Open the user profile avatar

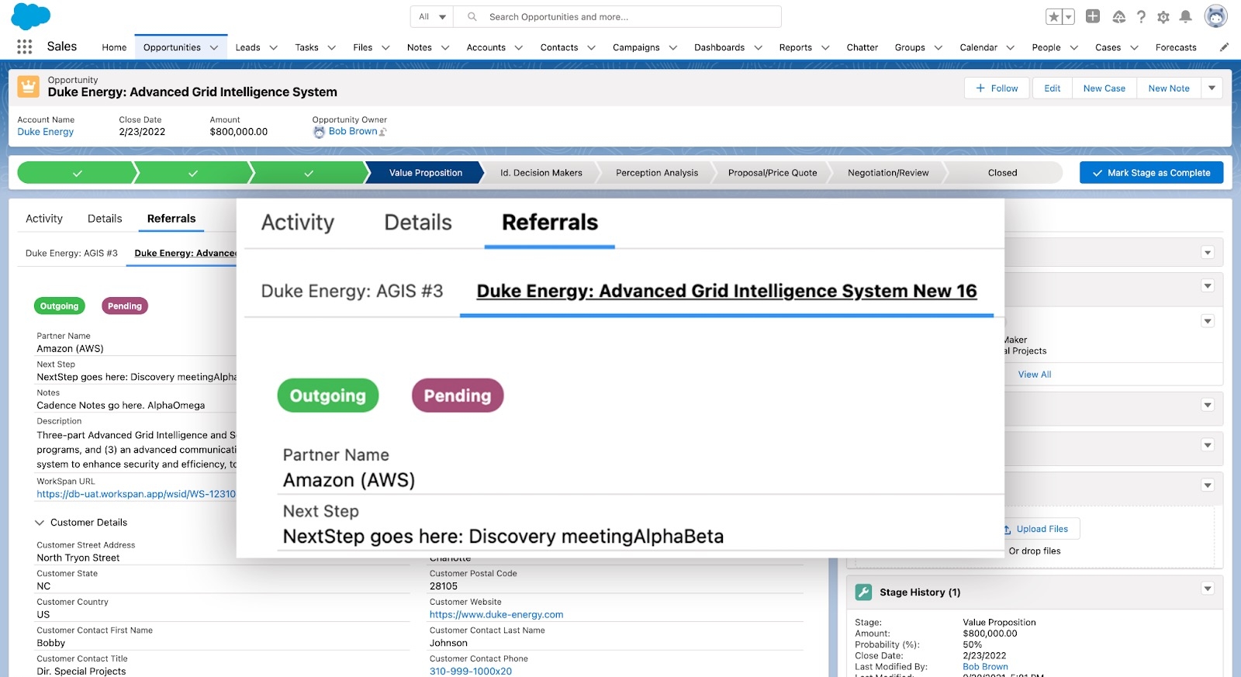click(x=1215, y=16)
